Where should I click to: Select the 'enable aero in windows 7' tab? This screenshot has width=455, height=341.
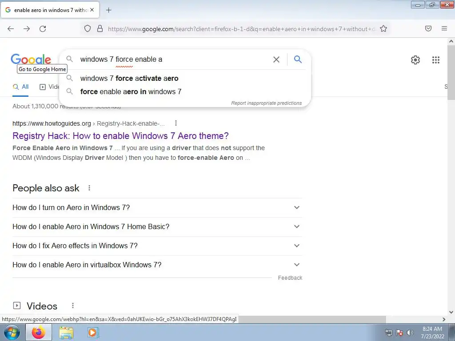(x=50, y=10)
